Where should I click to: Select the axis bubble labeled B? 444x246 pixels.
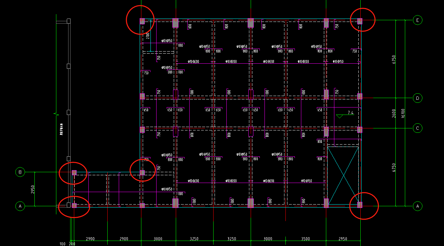(x=20, y=172)
